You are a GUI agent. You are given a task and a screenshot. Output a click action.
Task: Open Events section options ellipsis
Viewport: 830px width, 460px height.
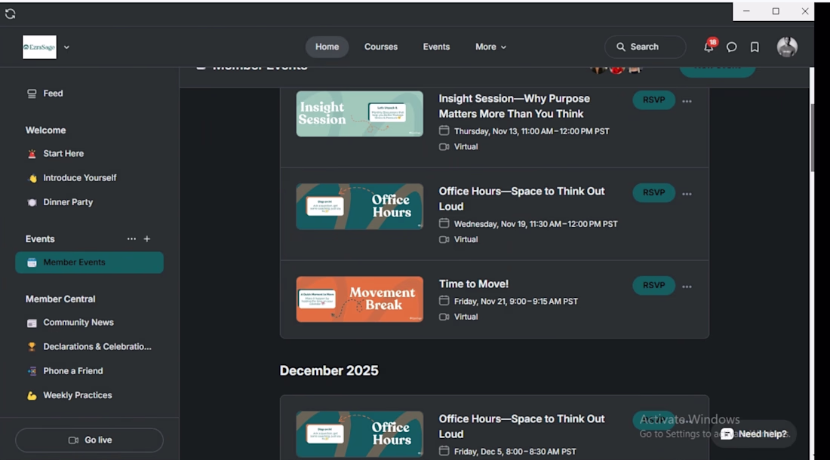point(131,239)
